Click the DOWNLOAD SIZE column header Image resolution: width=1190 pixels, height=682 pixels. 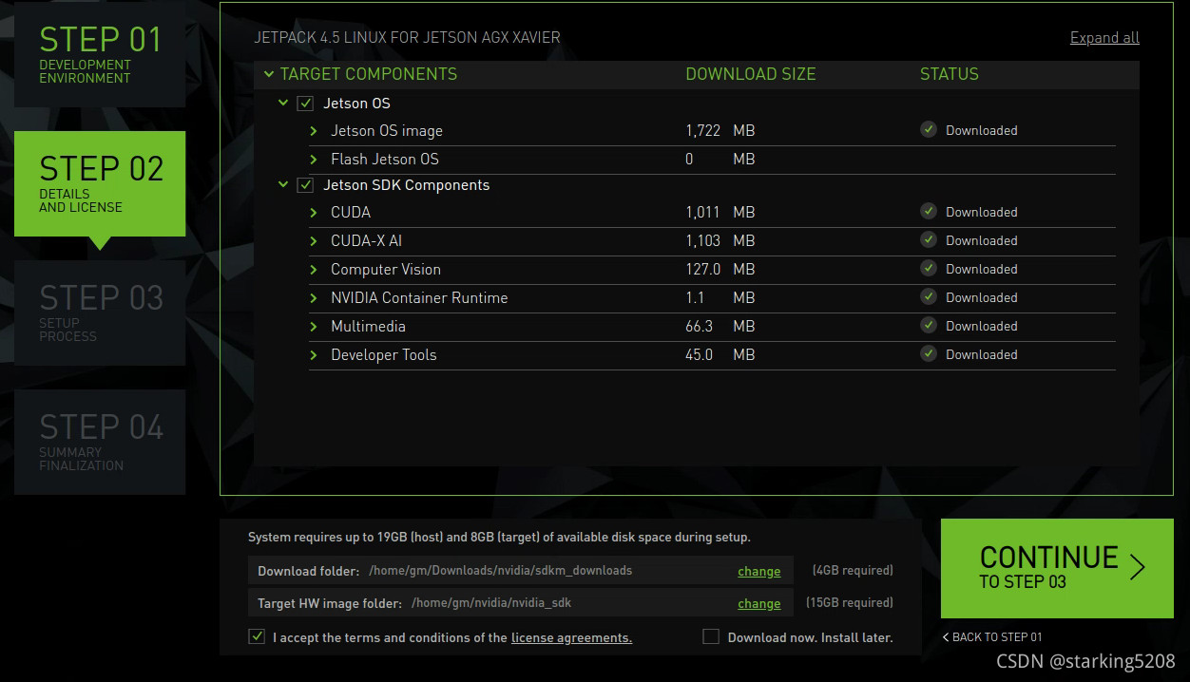(x=751, y=74)
